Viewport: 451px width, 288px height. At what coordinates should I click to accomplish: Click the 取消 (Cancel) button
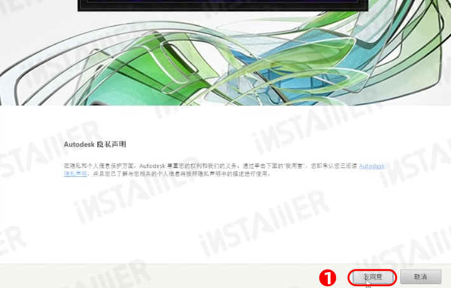[x=421, y=277]
